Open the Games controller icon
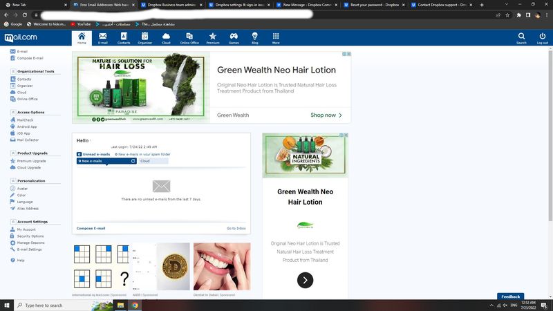553x311 pixels. click(x=234, y=38)
